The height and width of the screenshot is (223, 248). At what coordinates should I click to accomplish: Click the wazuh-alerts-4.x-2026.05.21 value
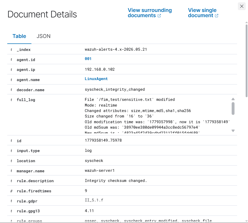coord(116,49)
